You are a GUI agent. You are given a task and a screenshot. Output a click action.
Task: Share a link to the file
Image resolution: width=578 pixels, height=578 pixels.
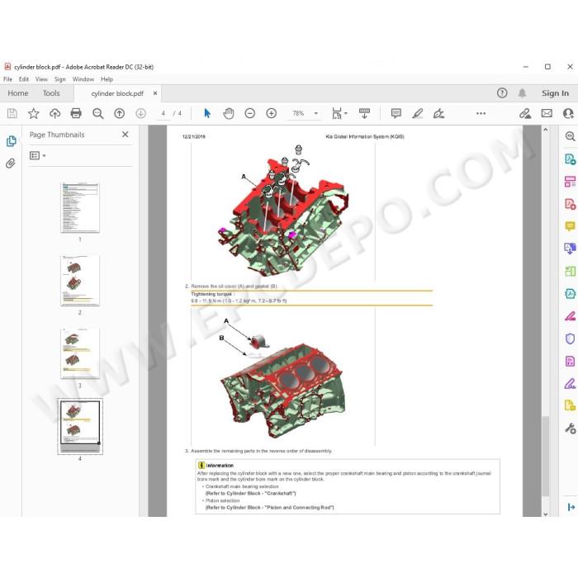pyautogui.click(x=525, y=113)
